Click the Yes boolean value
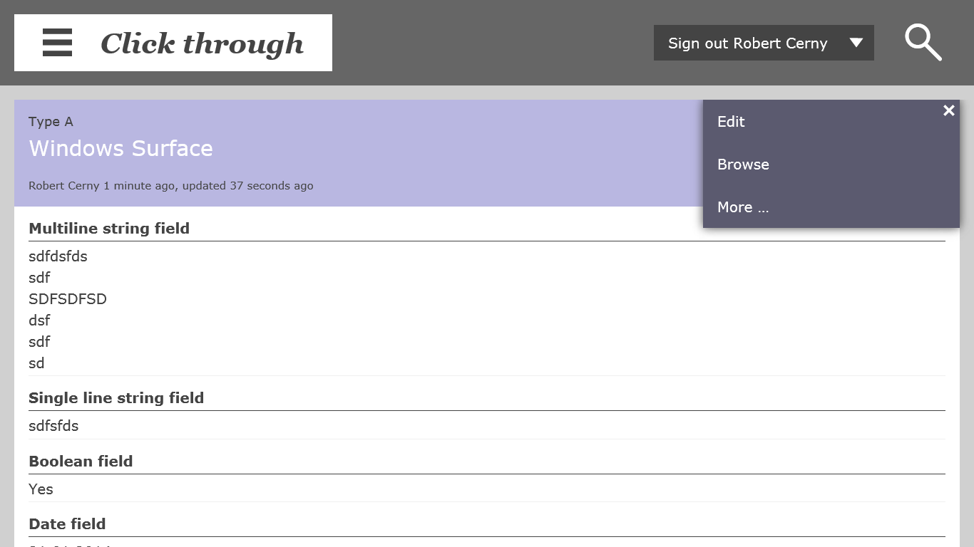Image resolution: width=974 pixels, height=547 pixels. click(x=41, y=489)
